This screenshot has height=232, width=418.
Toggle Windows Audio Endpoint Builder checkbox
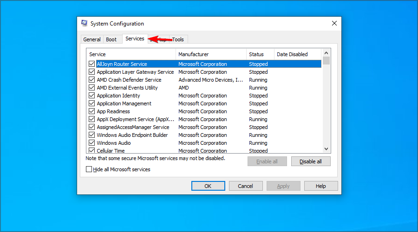pyautogui.click(x=91, y=135)
